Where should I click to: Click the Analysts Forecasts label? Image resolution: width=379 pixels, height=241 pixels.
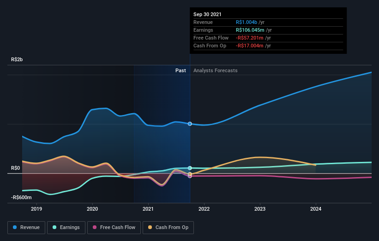(x=216, y=70)
